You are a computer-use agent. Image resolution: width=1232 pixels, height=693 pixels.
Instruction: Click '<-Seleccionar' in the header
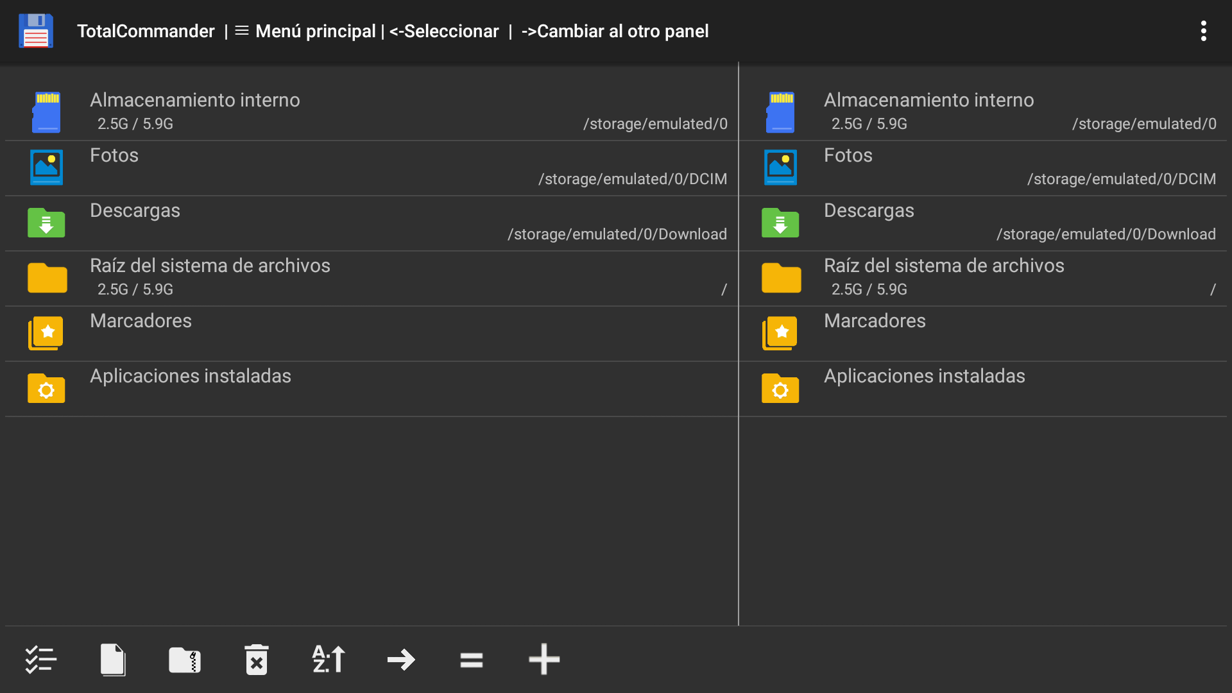tap(444, 31)
